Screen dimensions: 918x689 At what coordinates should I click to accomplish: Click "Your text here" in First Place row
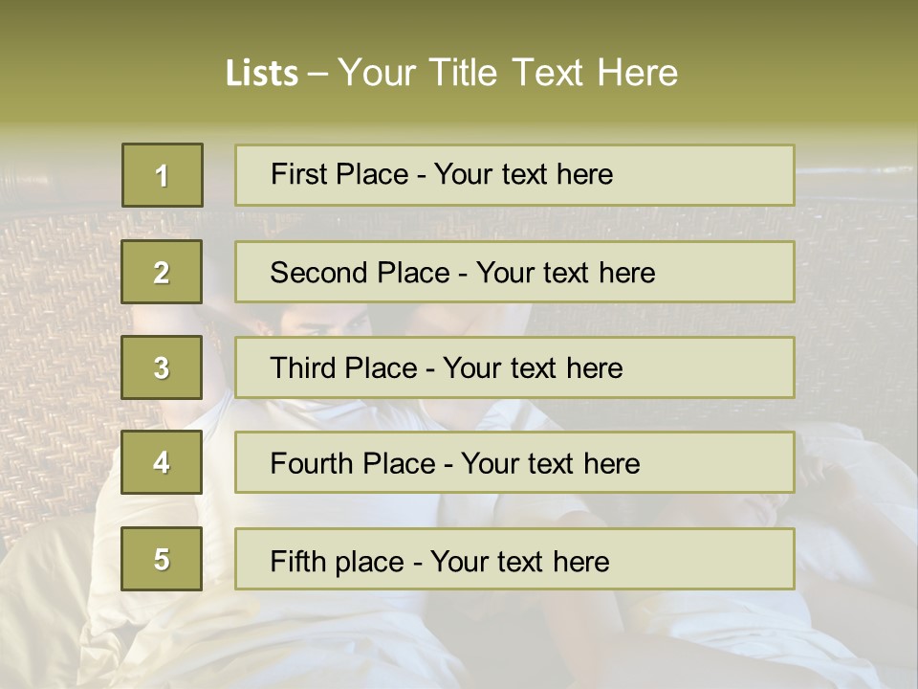coord(523,174)
